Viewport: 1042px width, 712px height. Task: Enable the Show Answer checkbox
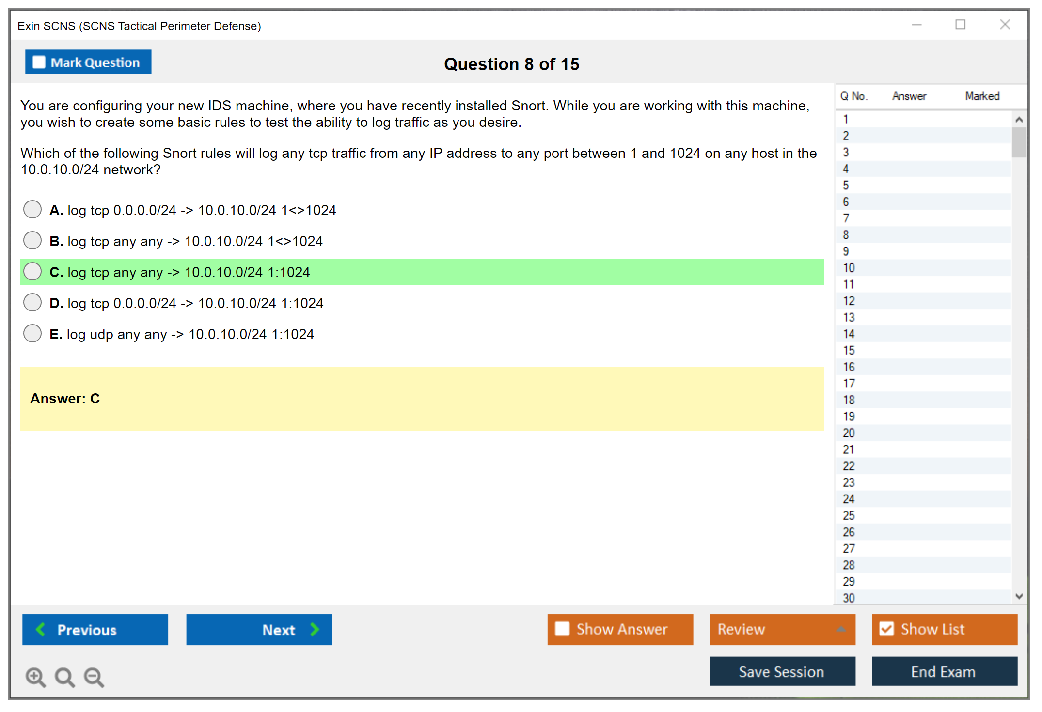click(562, 629)
